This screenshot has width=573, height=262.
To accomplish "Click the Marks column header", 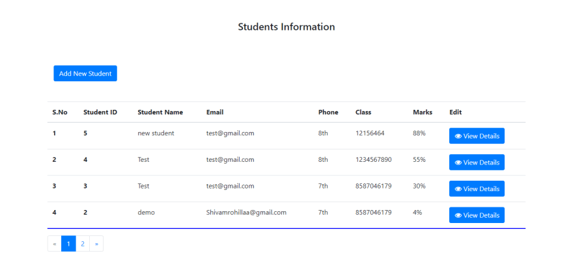I will 423,112.
